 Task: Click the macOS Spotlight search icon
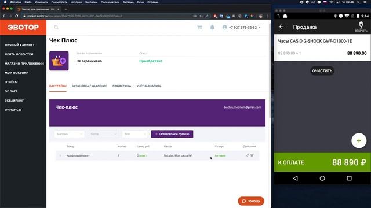click(359, 2)
